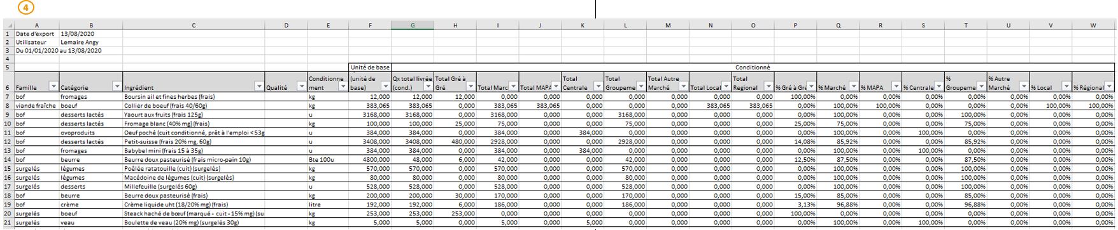The width and height of the screenshot is (1118, 230).
Task: Select the Lemaire Angy user cell
Action: [90, 42]
